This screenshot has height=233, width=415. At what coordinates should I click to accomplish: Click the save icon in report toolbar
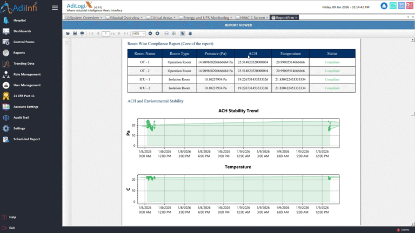pyautogui.click(x=75, y=33)
